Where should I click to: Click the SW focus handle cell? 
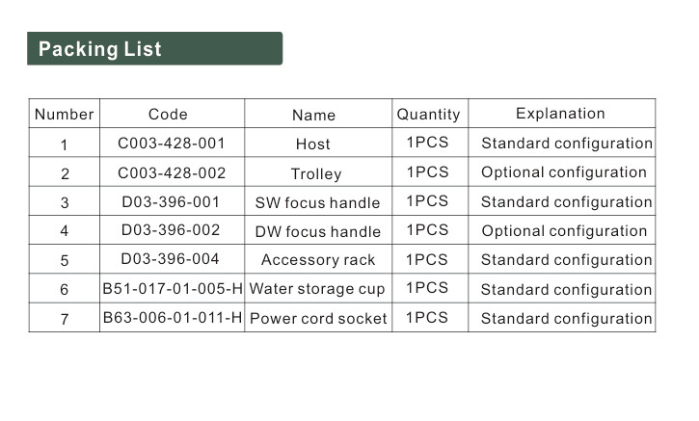tap(317, 203)
